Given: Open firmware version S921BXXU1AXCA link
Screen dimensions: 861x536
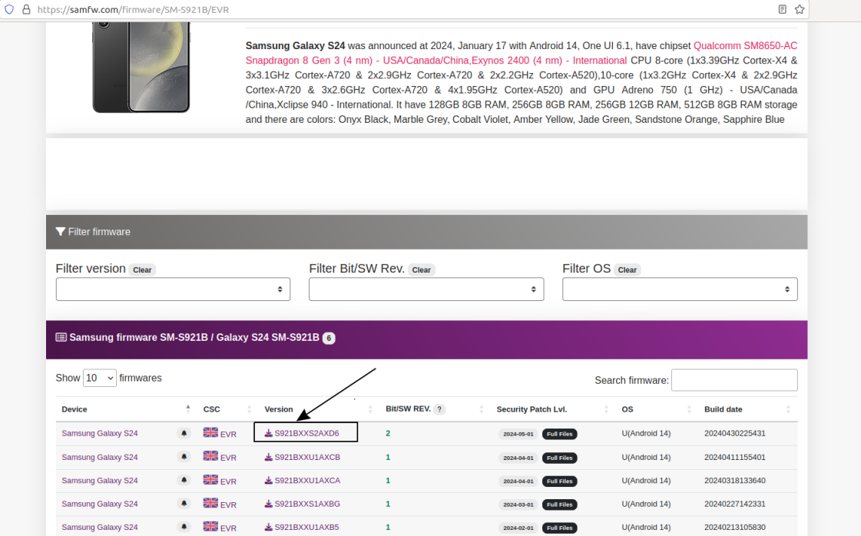Looking at the screenshot, I should pos(307,481).
